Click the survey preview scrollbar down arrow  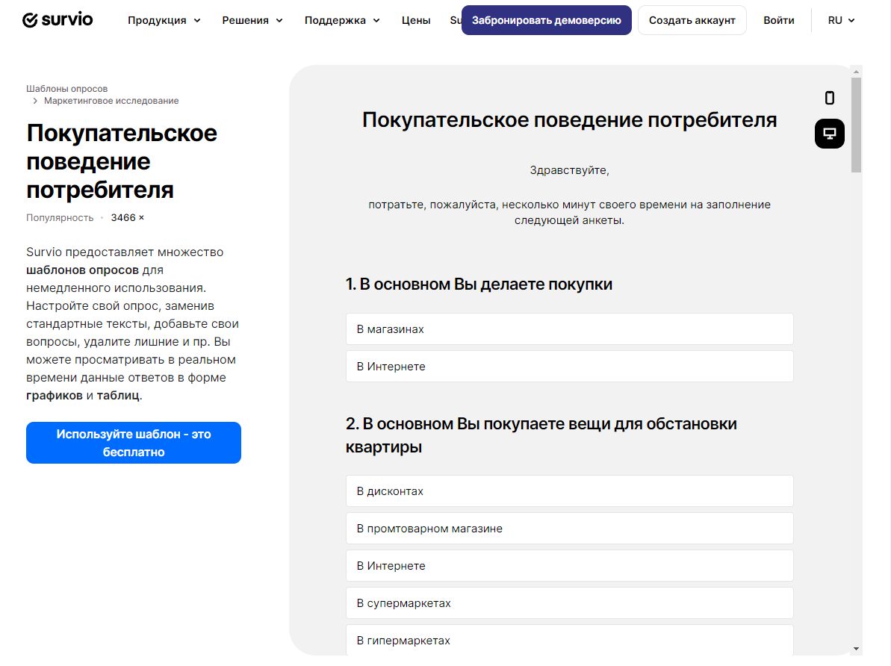856,649
